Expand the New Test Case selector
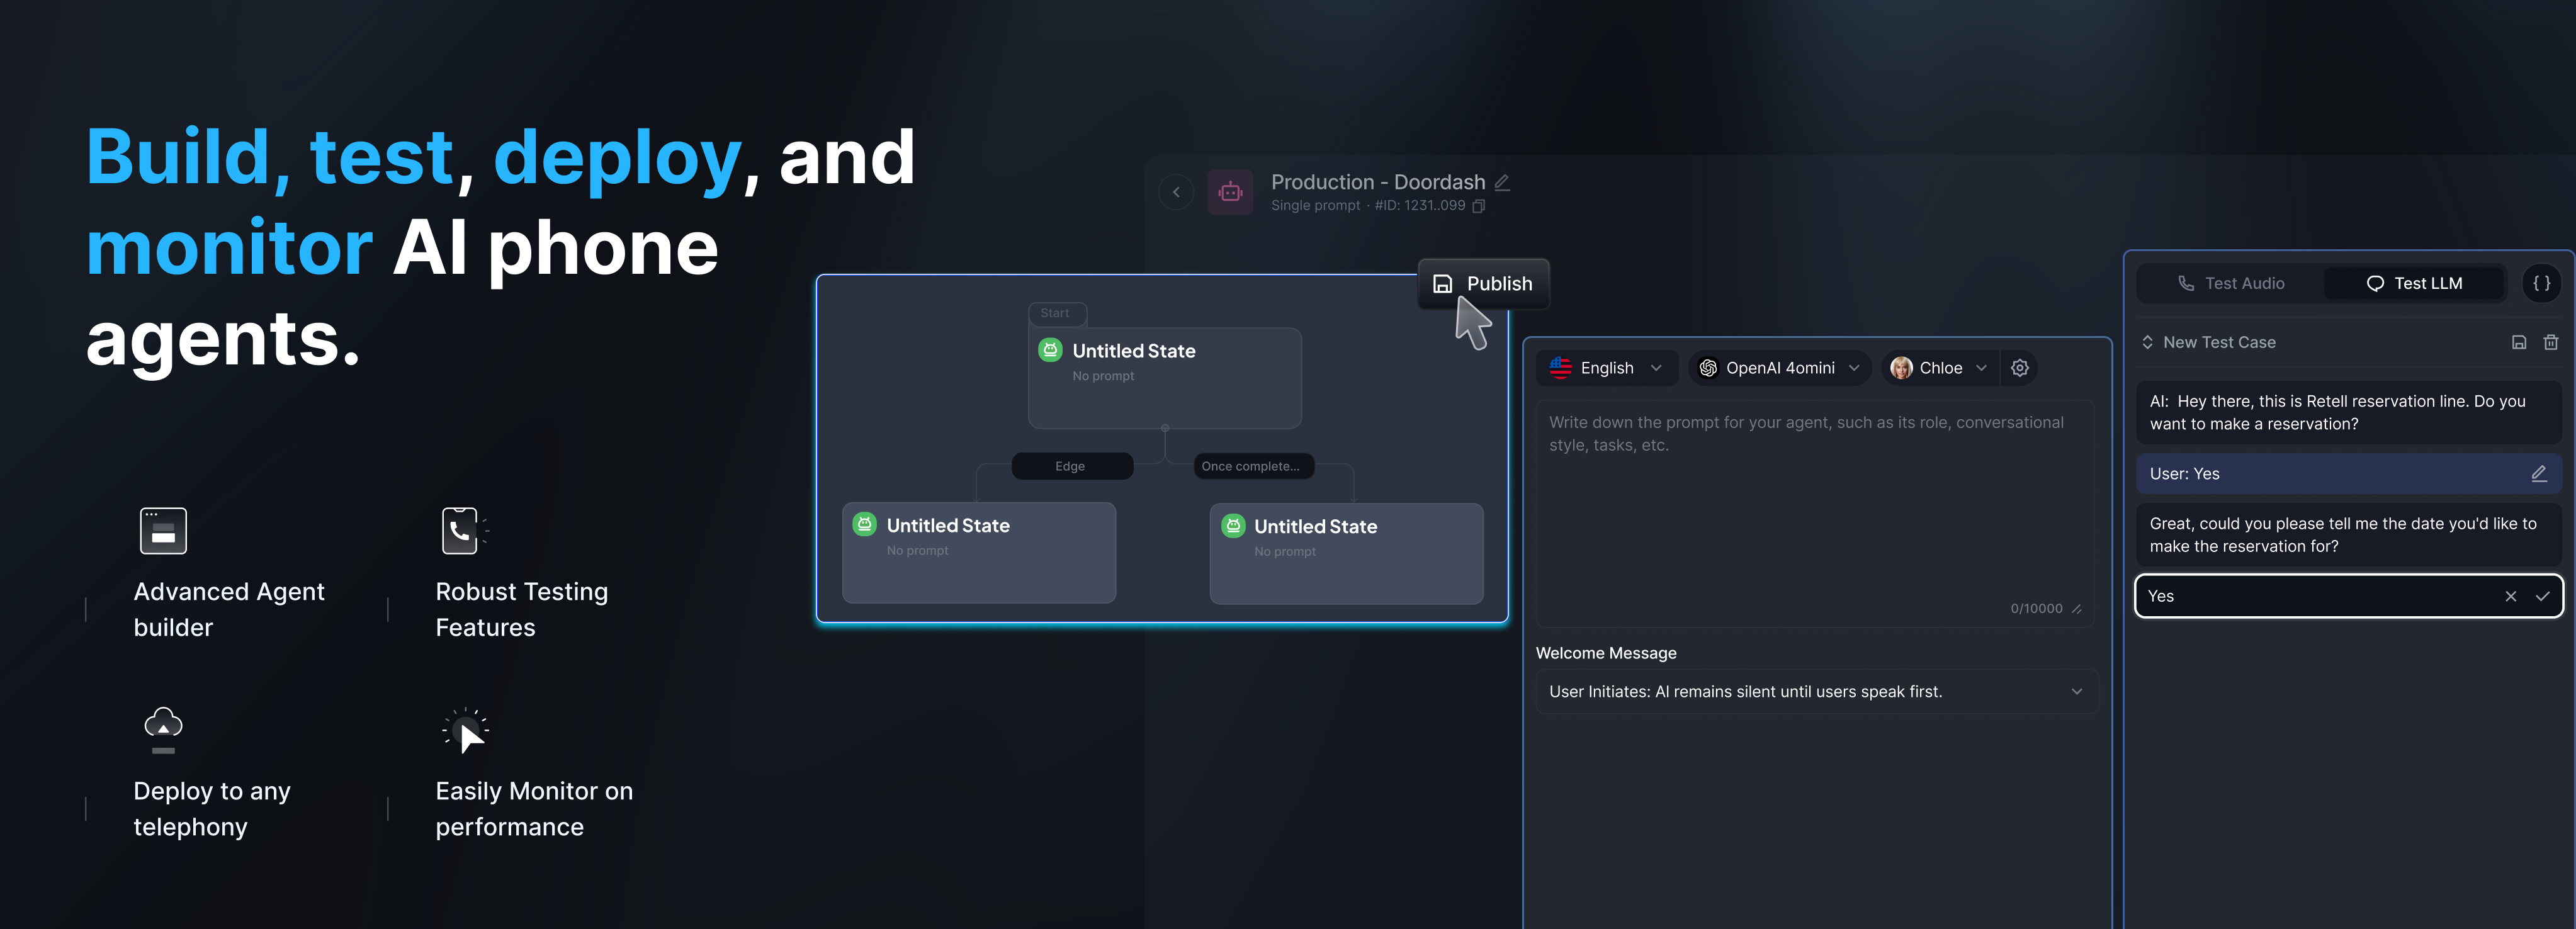2576x929 pixels. [2147, 342]
